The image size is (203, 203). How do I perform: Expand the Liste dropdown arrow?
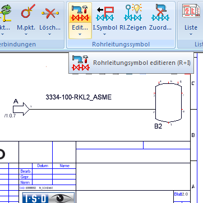tap(191, 34)
